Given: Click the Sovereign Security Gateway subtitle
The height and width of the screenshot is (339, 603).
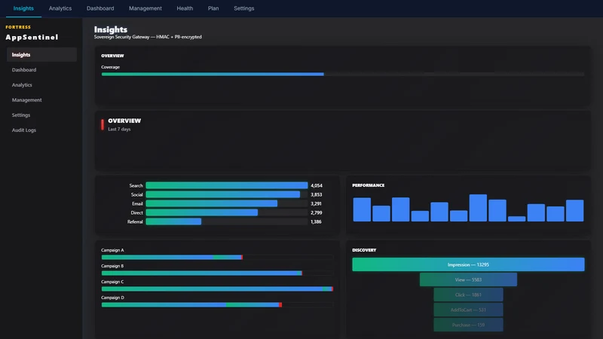Looking at the screenshot, I should point(148,37).
